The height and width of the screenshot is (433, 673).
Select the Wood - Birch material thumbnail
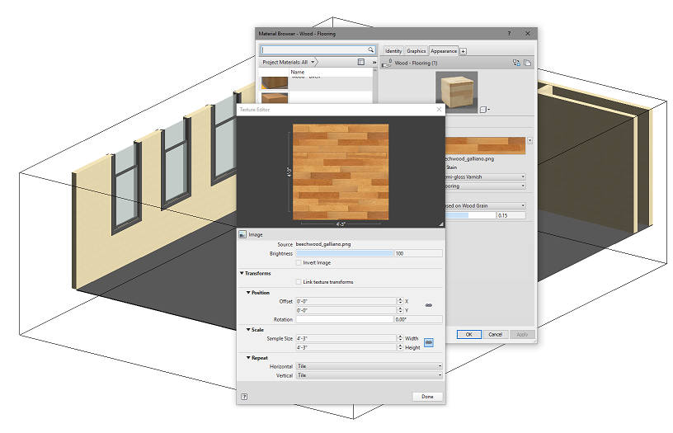(275, 82)
